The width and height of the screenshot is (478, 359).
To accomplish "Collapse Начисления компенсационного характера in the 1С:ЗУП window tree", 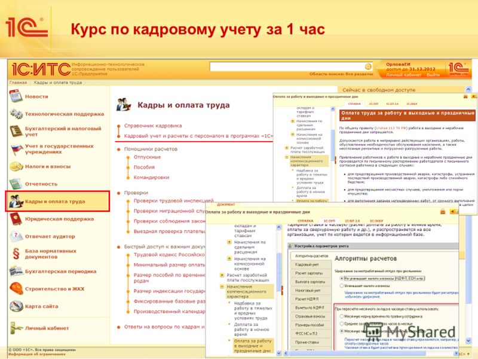I will (x=222, y=287).
